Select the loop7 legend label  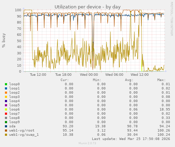14,114
